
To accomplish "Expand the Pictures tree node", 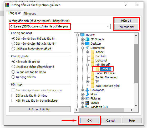I will [82, 98].
